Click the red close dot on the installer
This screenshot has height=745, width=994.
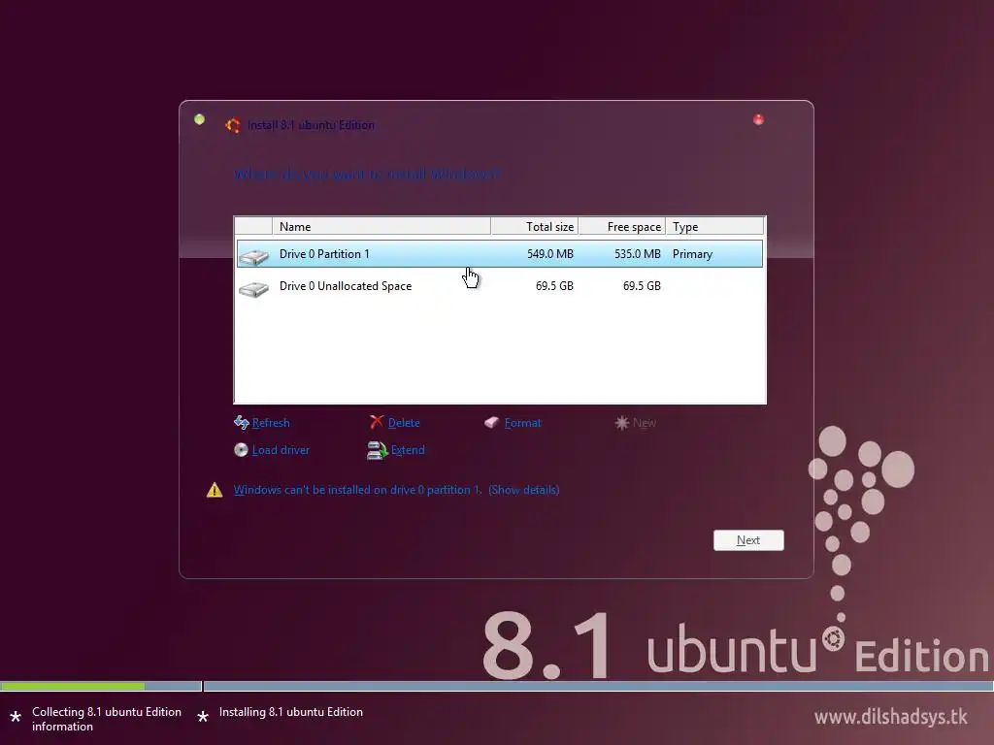758,119
